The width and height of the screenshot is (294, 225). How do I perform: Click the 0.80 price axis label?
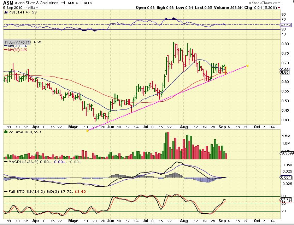point(285,44)
